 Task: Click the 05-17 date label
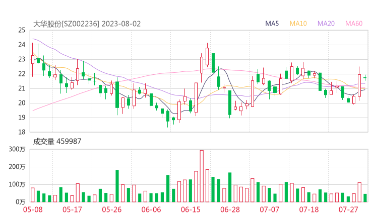[x=72, y=209]
